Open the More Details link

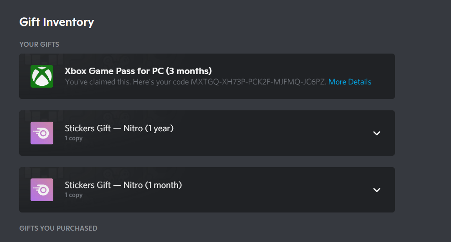point(349,82)
